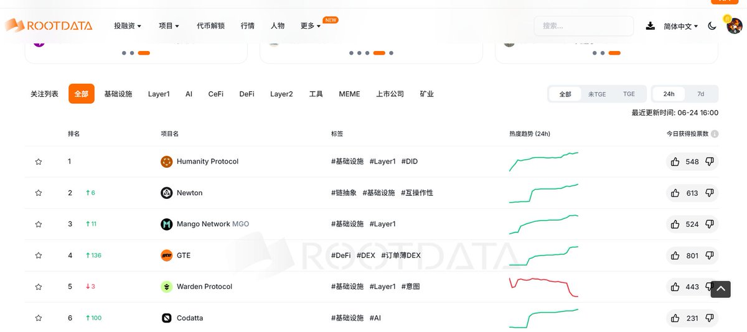Click the Mango Network project logo
The image size is (747, 332).
click(166, 224)
